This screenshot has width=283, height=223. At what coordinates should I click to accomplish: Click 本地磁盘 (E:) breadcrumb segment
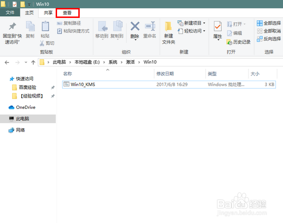coord(87,62)
